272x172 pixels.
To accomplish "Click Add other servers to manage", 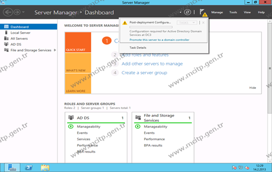I will point(152,64).
